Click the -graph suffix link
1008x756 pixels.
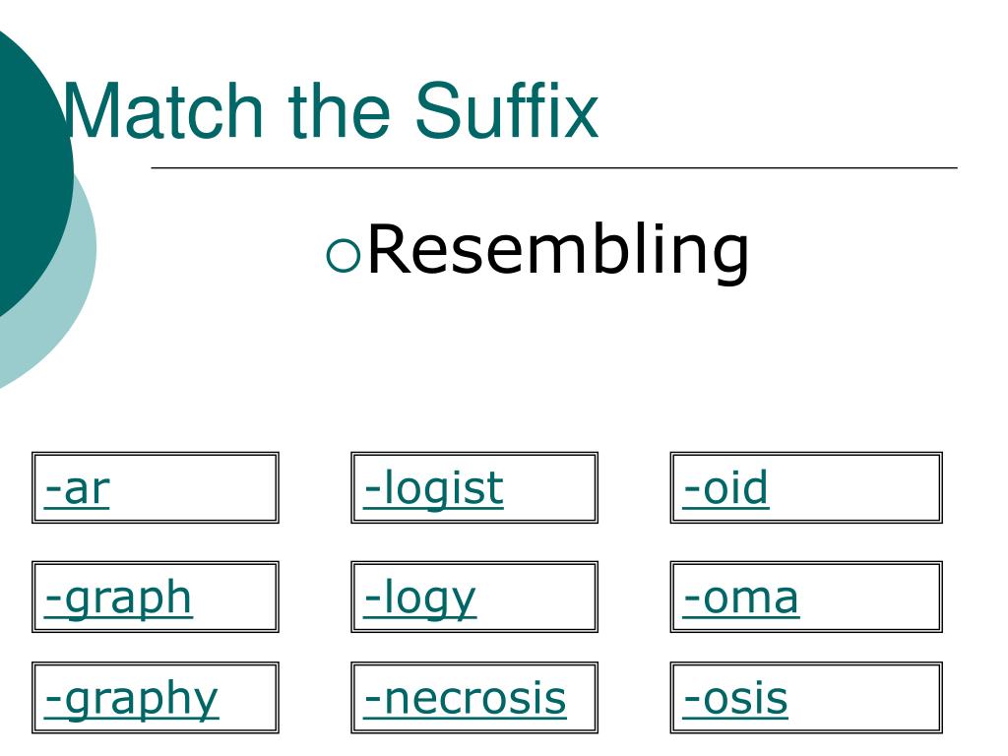click(118, 598)
